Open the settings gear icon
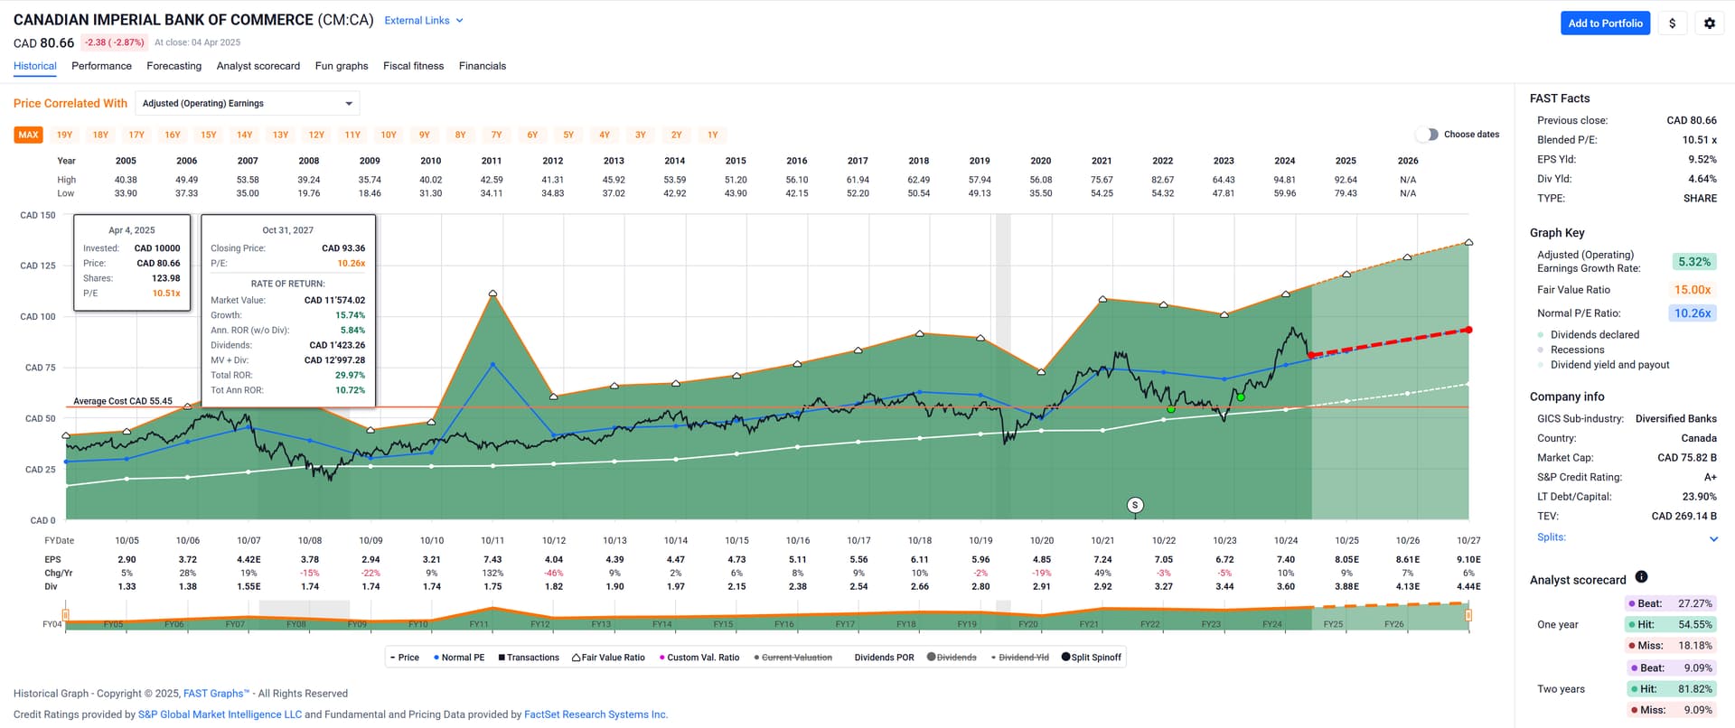Image resolution: width=1735 pixels, height=728 pixels. click(1709, 23)
